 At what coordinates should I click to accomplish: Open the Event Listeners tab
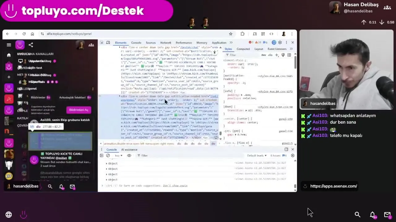pos(277,49)
